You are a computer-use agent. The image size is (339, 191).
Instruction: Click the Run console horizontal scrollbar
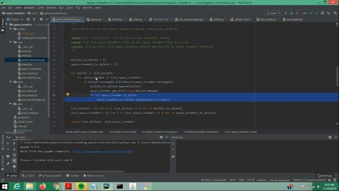point(72,171)
